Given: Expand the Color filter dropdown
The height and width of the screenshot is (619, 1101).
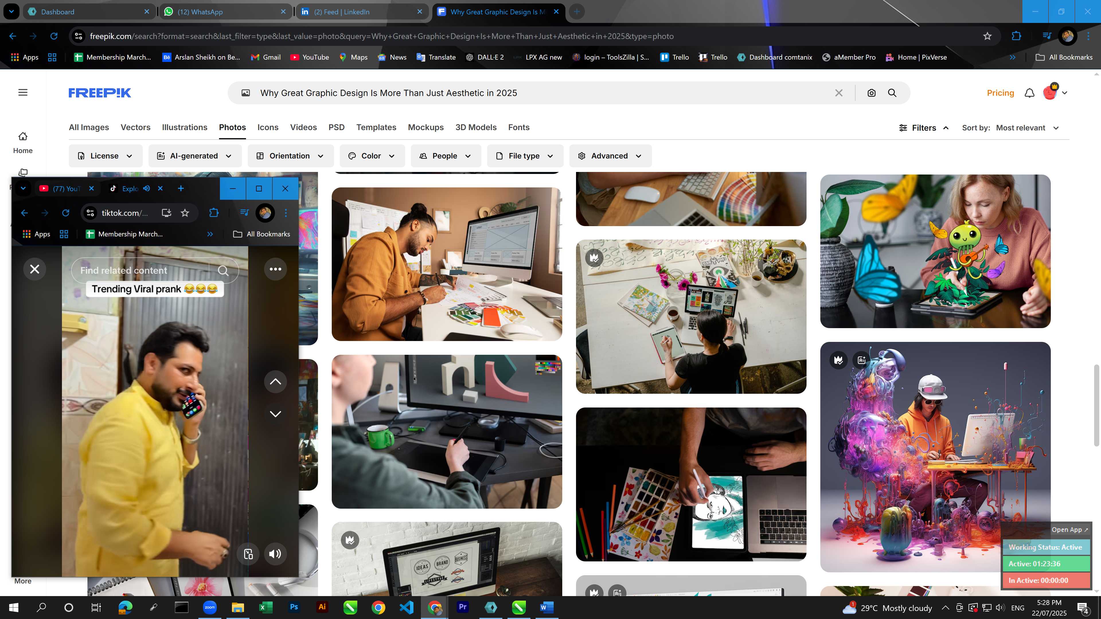Looking at the screenshot, I should pyautogui.click(x=372, y=156).
